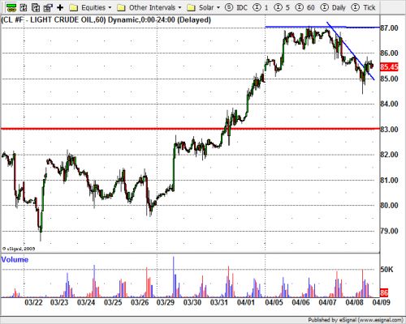
Task: Click the green chart layout icon
Action: click(x=11, y=7)
